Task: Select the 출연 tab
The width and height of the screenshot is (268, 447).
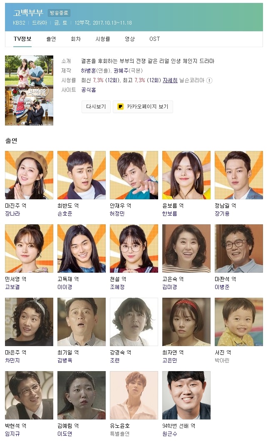Action: [51, 39]
